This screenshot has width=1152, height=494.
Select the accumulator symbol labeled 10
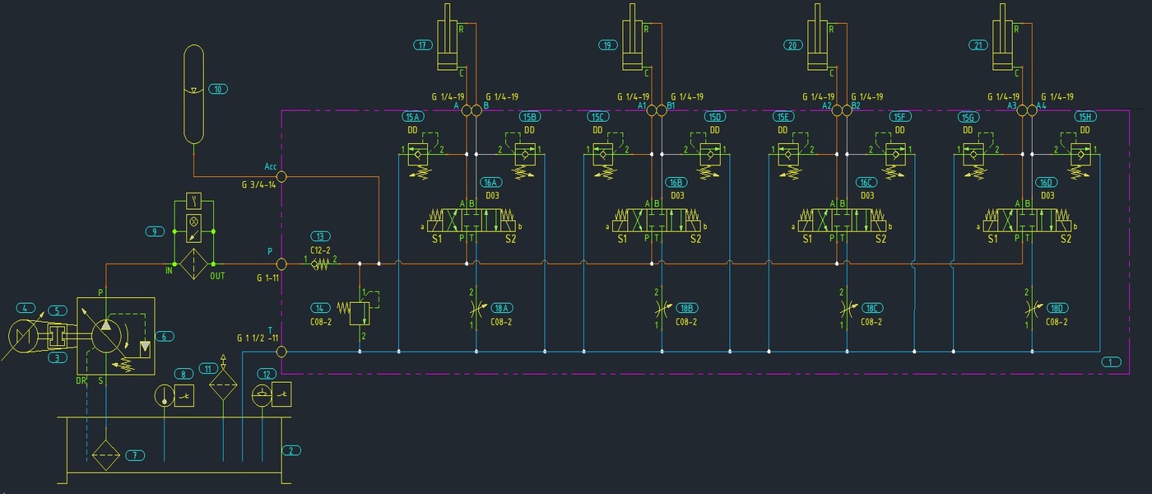pos(193,95)
